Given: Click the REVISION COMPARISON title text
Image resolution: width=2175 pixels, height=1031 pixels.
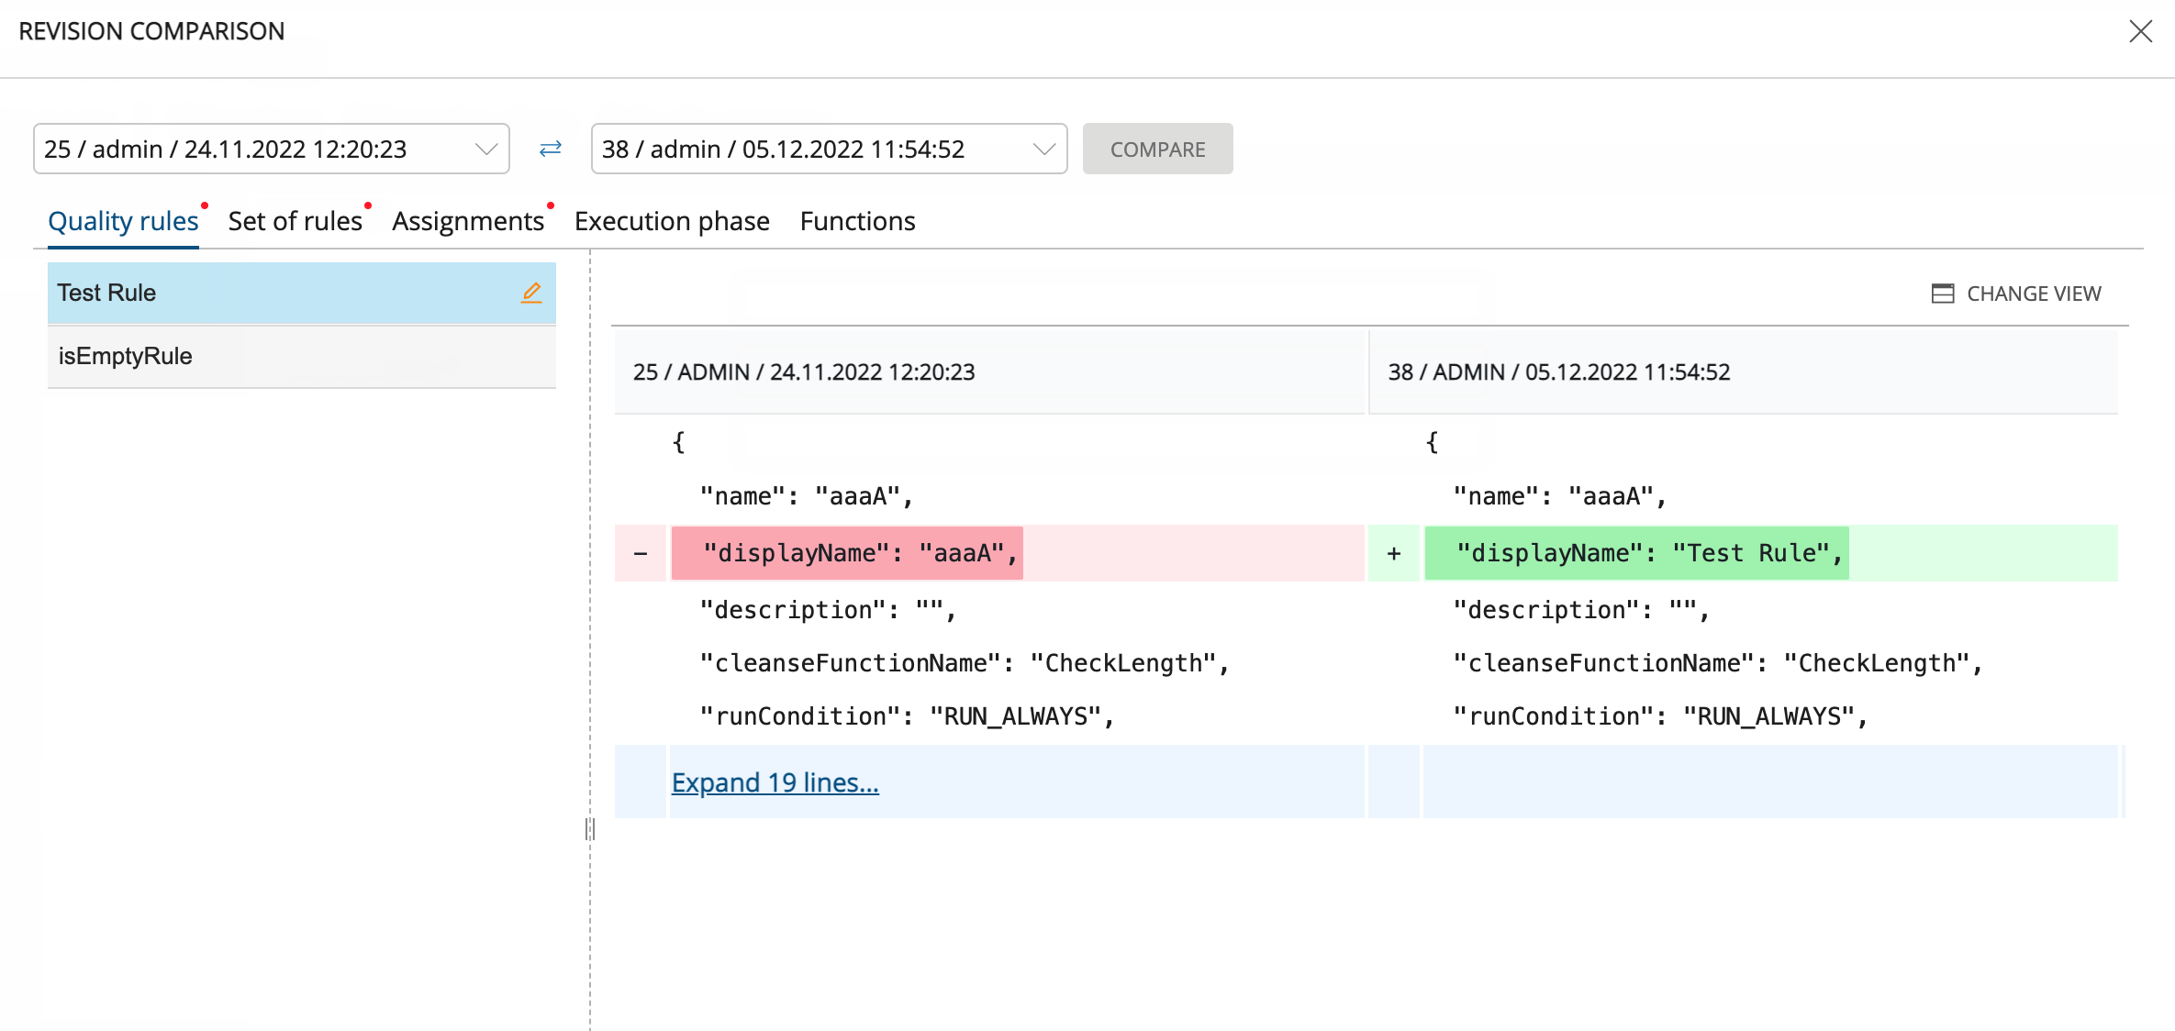Looking at the screenshot, I should pos(151,31).
